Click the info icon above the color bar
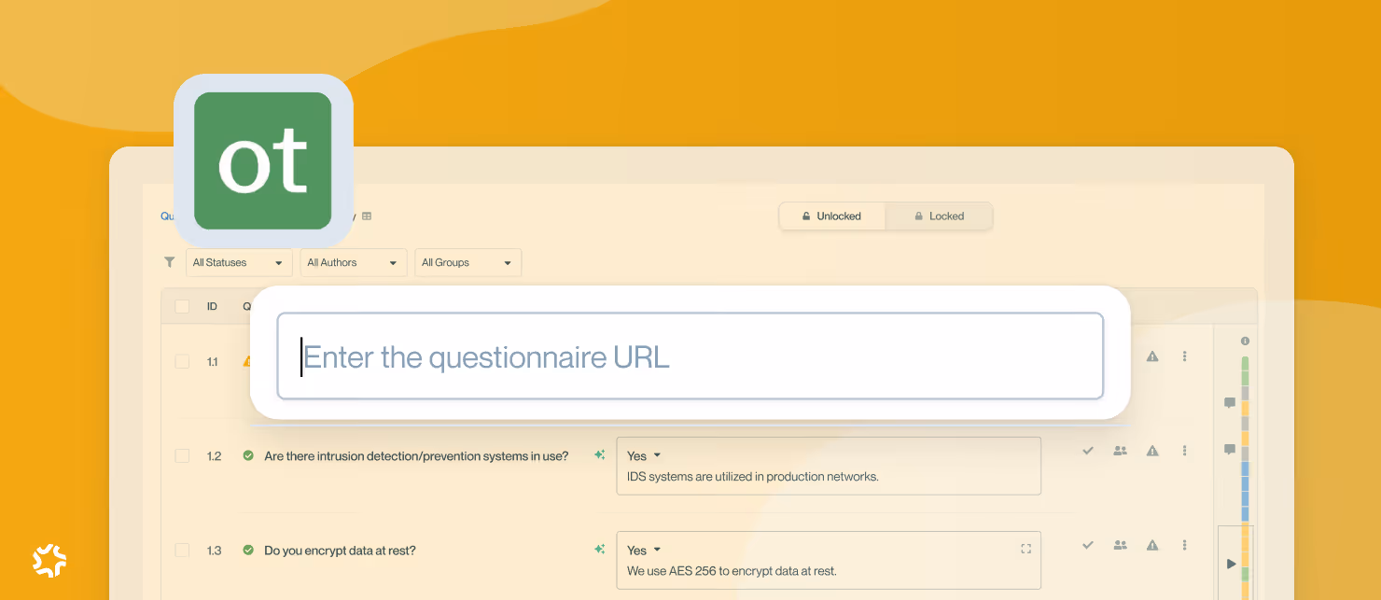 pyautogui.click(x=1245, y=342)
